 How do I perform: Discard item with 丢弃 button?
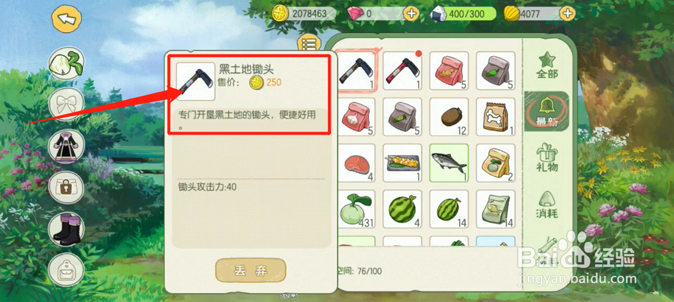(x=251, y=271)
